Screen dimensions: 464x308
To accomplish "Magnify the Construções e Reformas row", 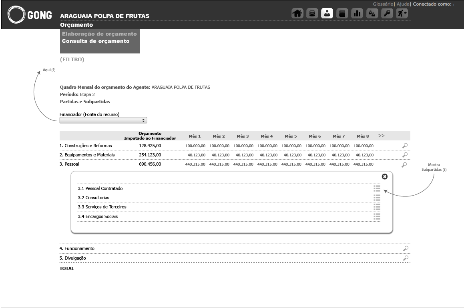I will (405, 146).
